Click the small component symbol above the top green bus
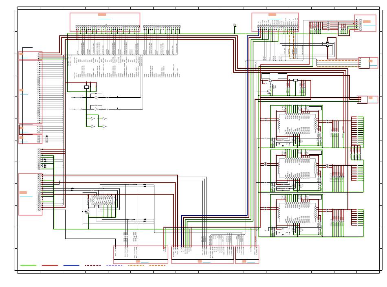Screen dimensions: 387x287 point(235,26)
